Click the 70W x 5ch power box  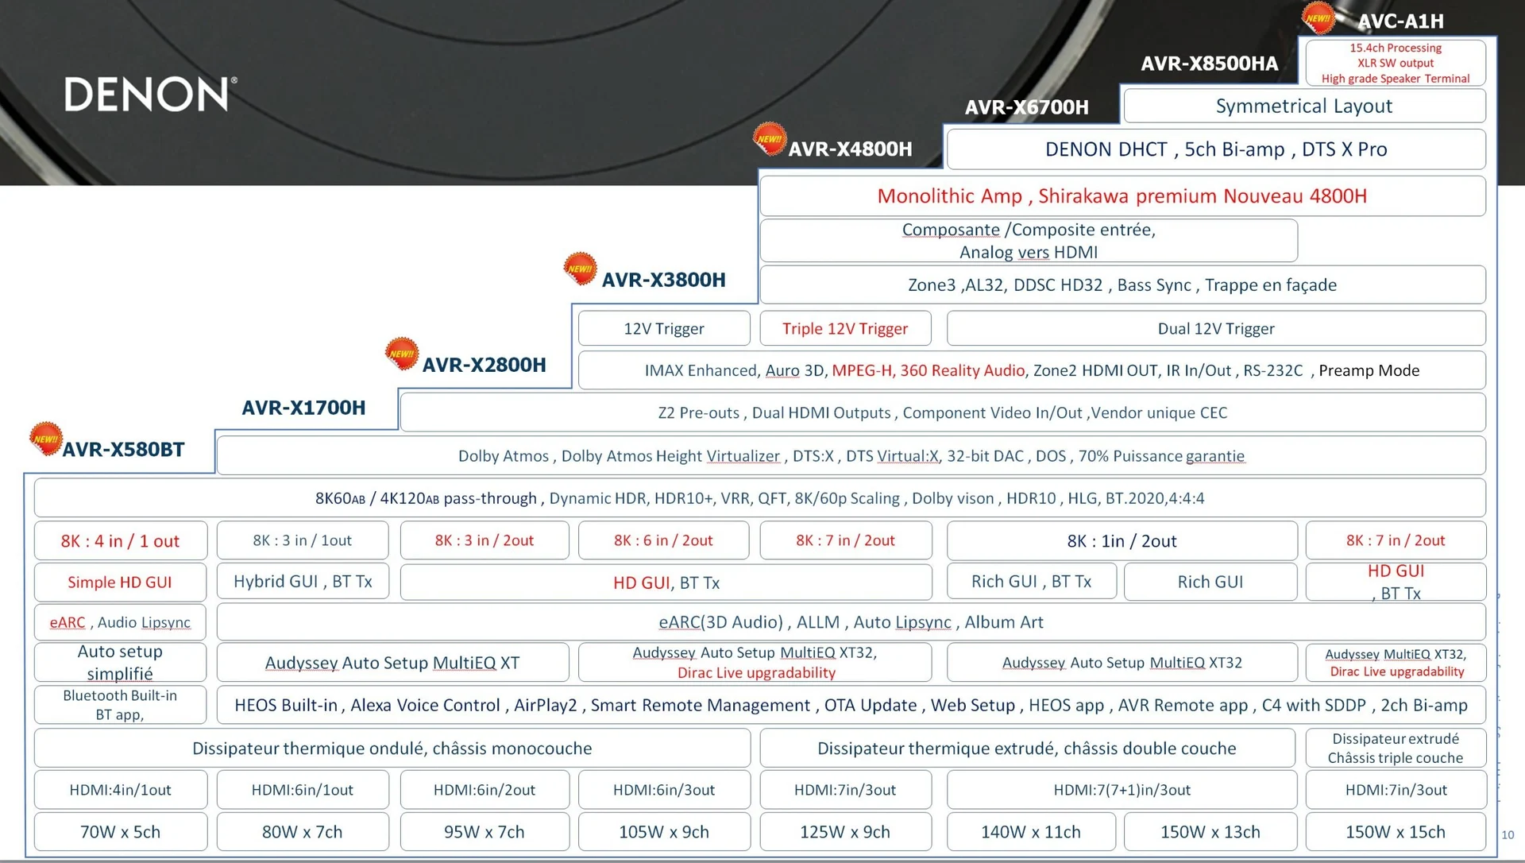point(120,832)
